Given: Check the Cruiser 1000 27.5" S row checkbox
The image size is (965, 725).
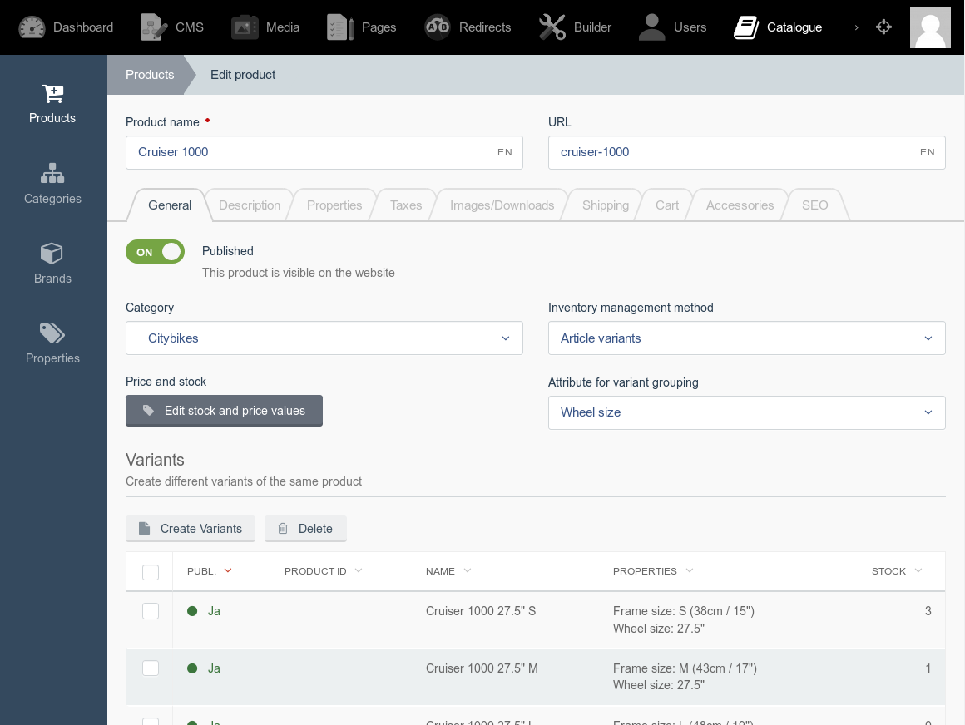Looking at the screenshot, I should (x=151, y=610).
